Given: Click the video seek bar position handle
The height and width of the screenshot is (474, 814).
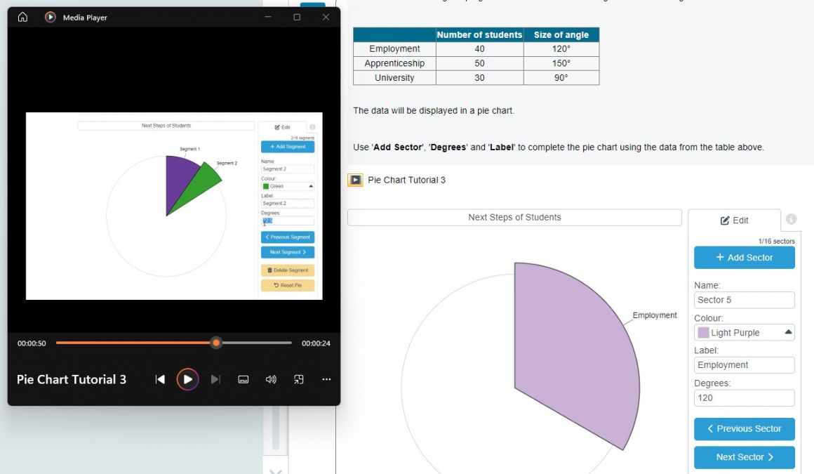Looking at the screenshot, I should coord(216,343).
